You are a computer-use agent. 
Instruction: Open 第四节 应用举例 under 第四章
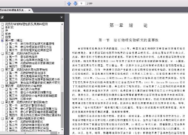click(20, 99)
